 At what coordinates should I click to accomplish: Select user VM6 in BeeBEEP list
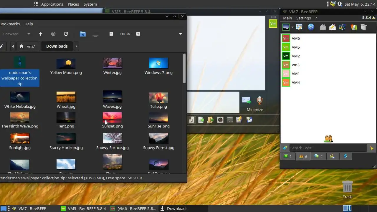point(328,38)
